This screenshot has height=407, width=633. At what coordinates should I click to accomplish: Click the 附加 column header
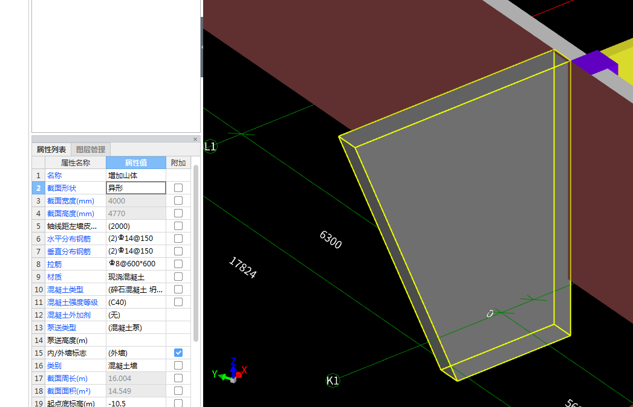(178, 162)
